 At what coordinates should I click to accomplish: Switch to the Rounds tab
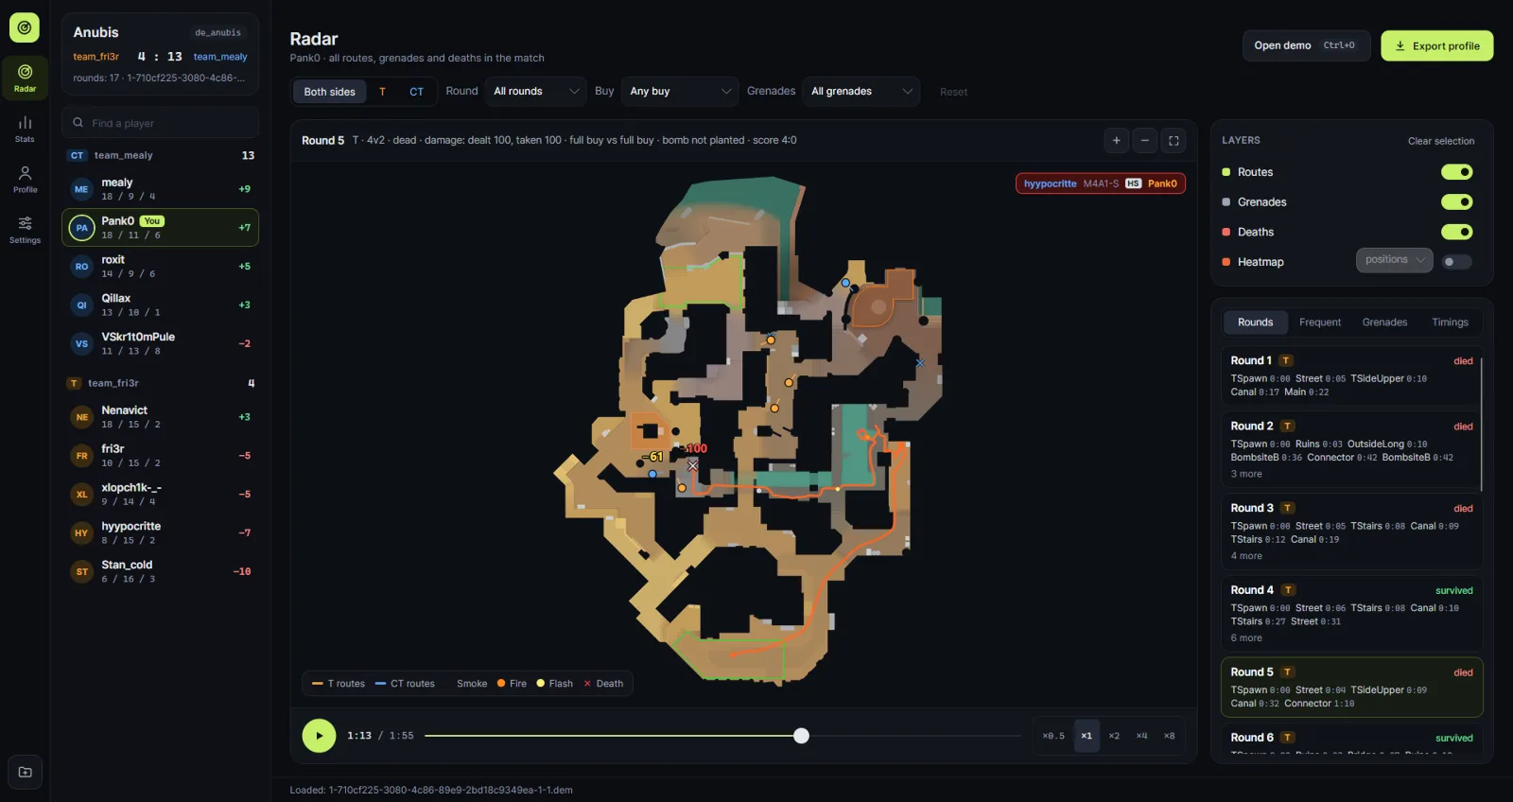1255,323
